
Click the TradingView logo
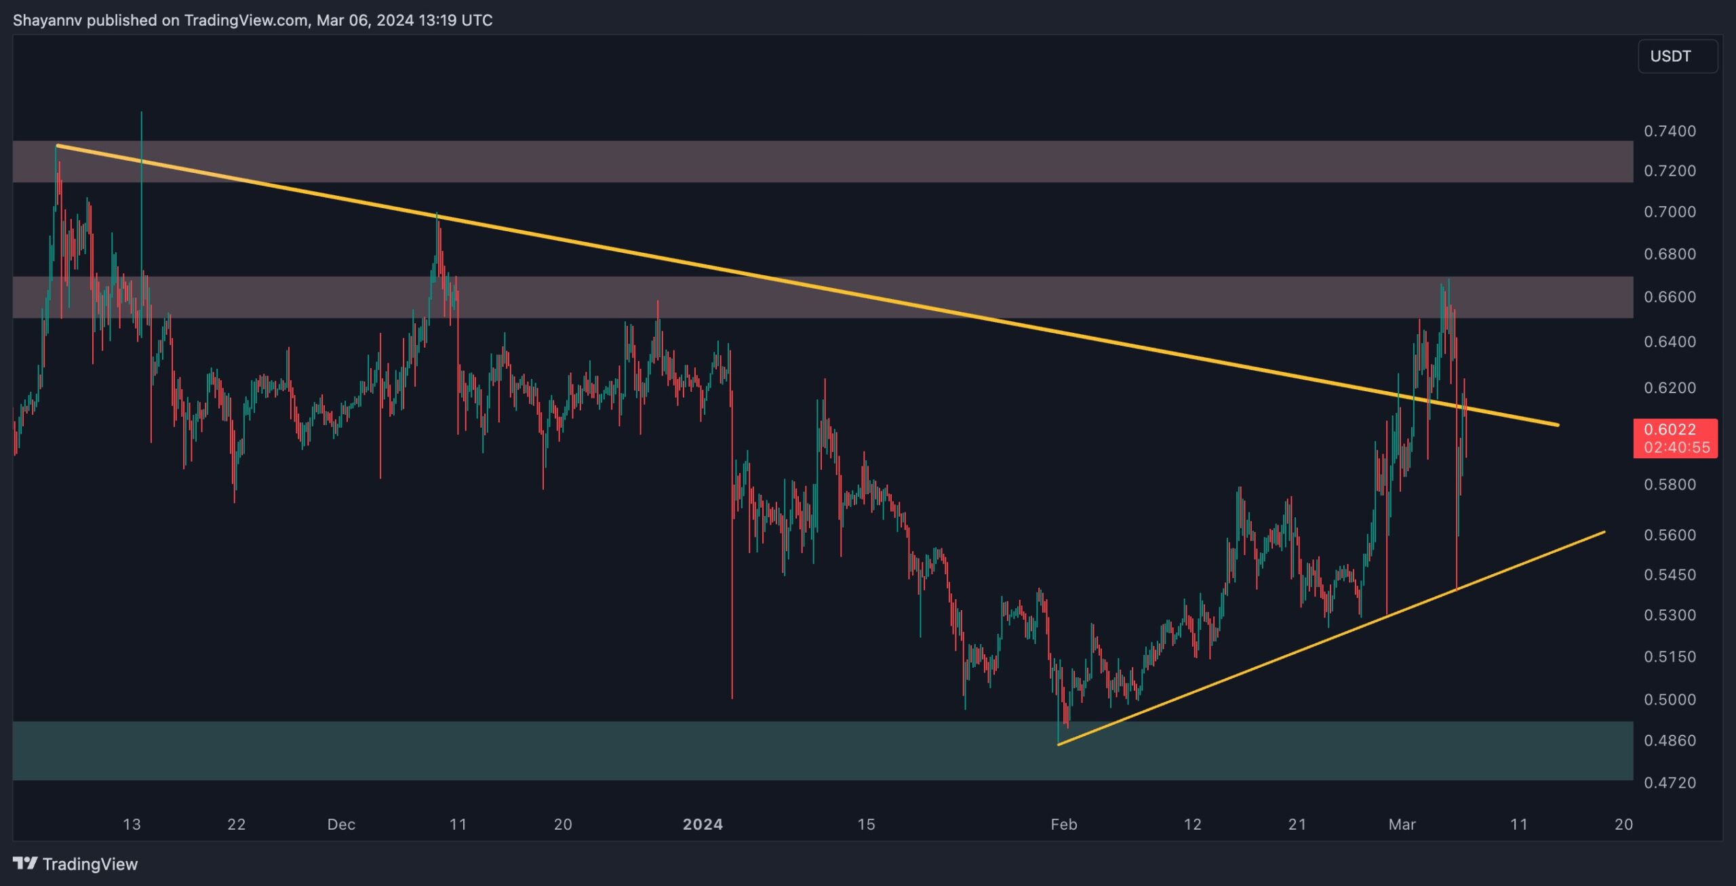click(75, 864)
